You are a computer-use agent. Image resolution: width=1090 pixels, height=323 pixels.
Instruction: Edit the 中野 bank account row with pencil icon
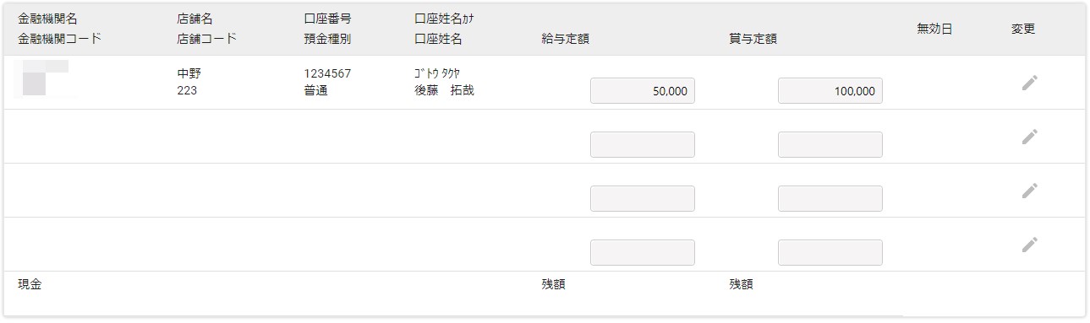click(x=1029, y=83)
